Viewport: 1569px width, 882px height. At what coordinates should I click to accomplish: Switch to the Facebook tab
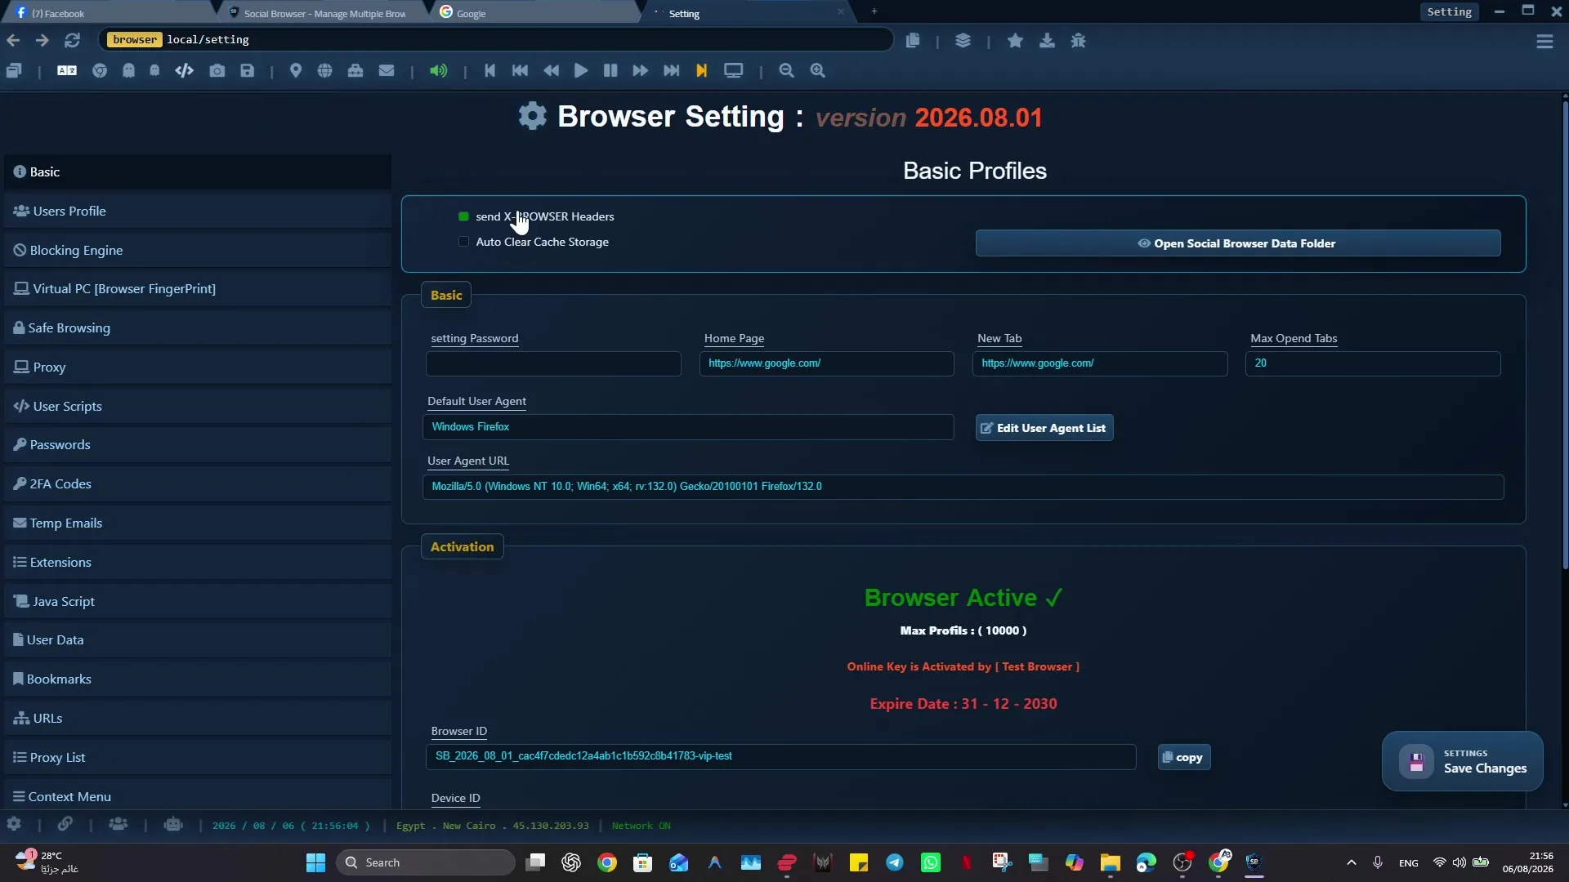(106, 13)
